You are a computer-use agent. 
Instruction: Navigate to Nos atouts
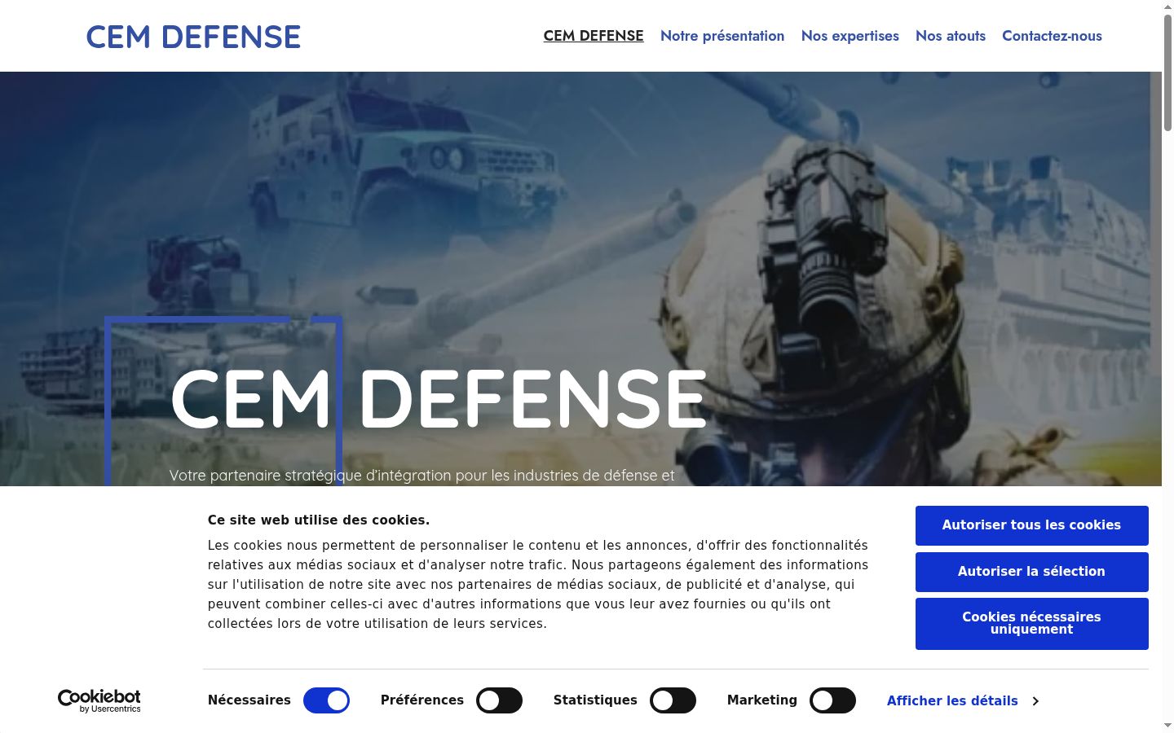pyautogui.click(x=951, y=36)
